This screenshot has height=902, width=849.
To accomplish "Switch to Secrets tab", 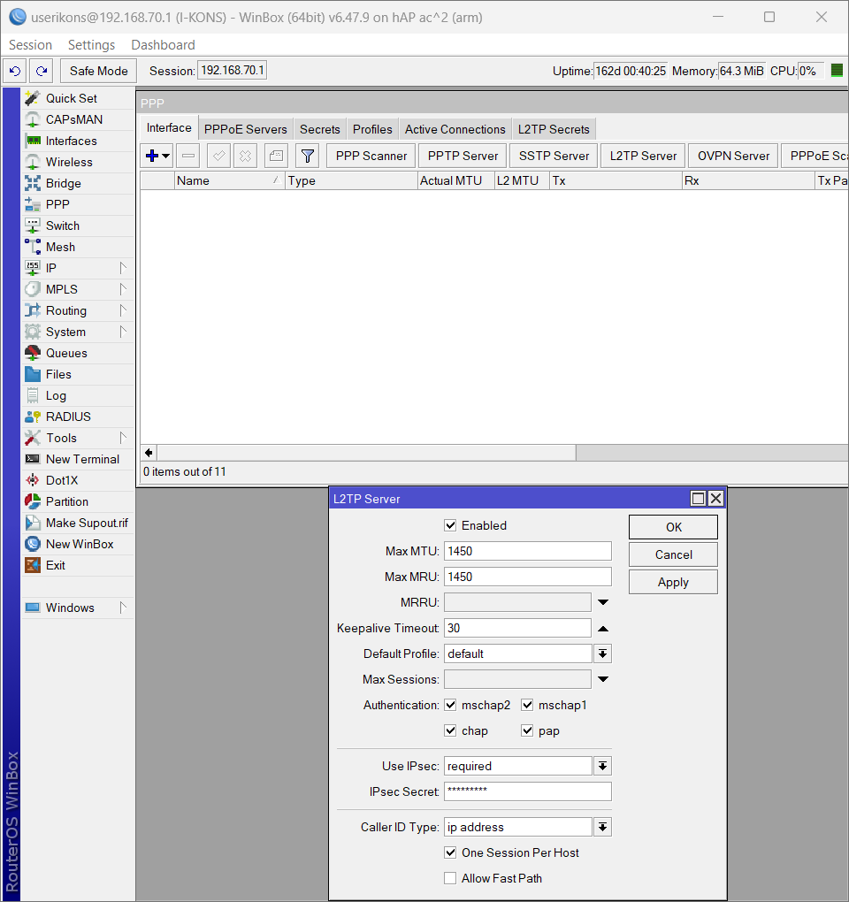I will (x=320, y=129).
